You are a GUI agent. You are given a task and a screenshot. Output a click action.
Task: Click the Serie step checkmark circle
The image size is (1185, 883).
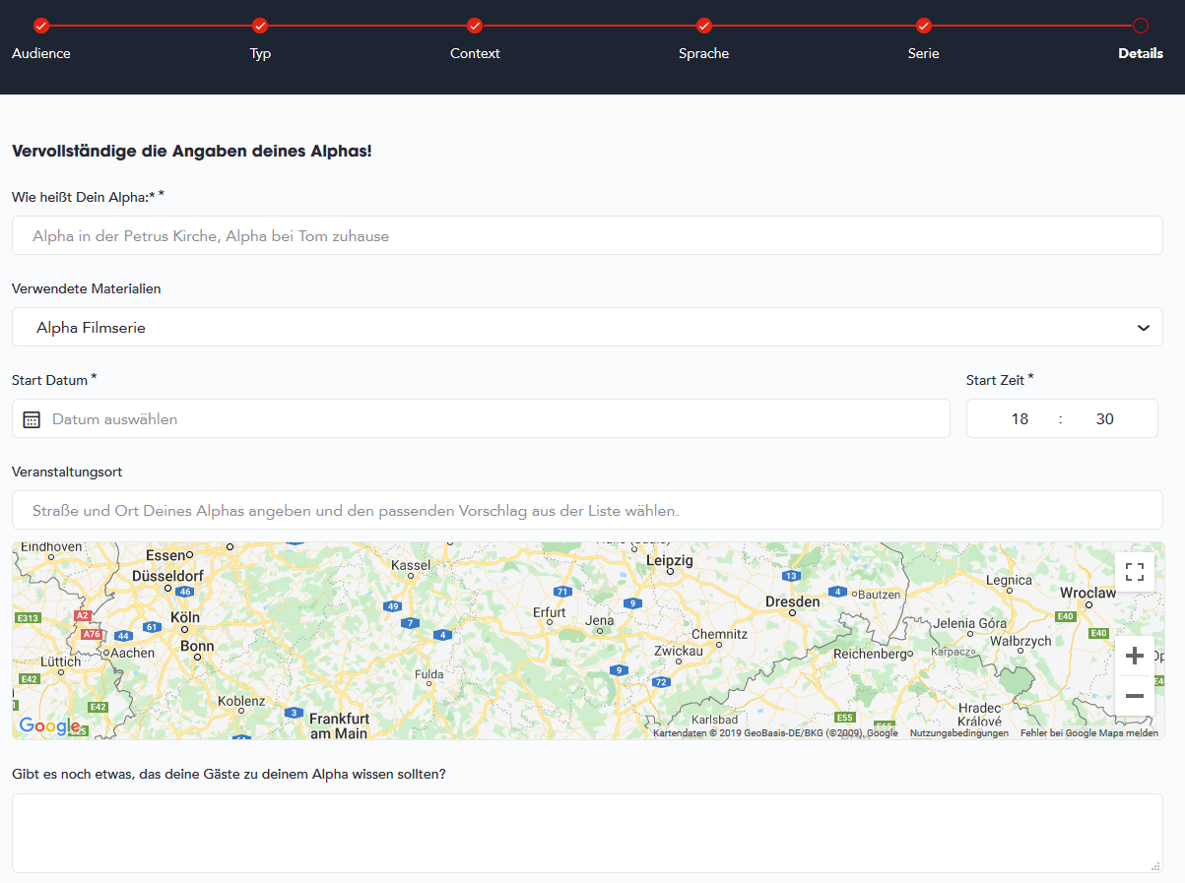click(x=924, y=26)
